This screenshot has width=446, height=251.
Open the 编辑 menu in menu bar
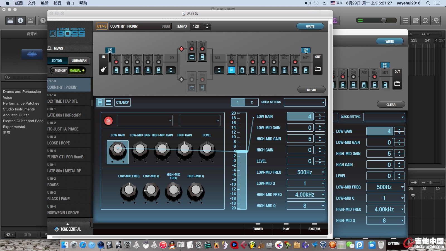pos(45,3)
